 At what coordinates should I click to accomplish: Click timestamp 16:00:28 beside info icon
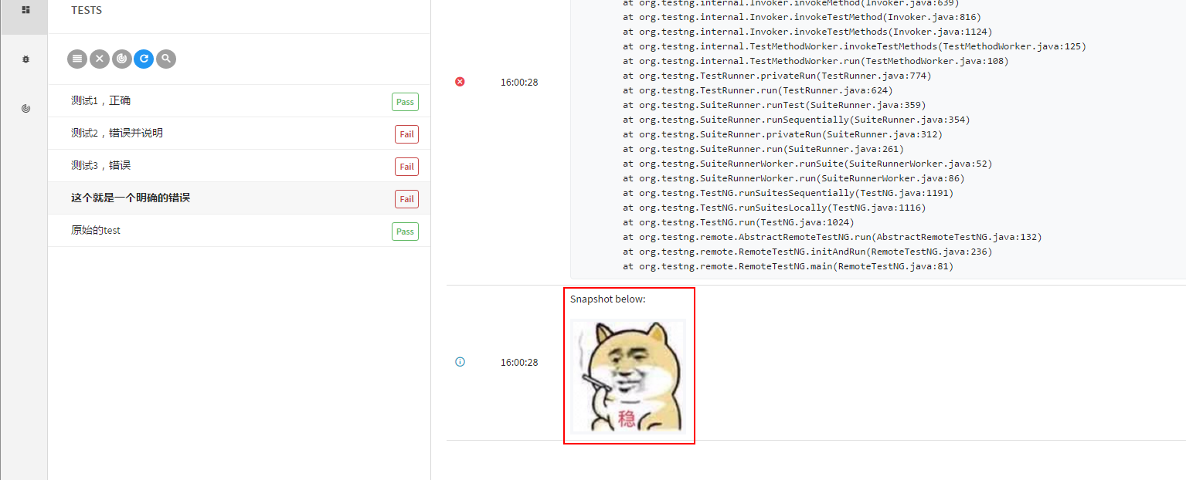click(x=519, y=362)
